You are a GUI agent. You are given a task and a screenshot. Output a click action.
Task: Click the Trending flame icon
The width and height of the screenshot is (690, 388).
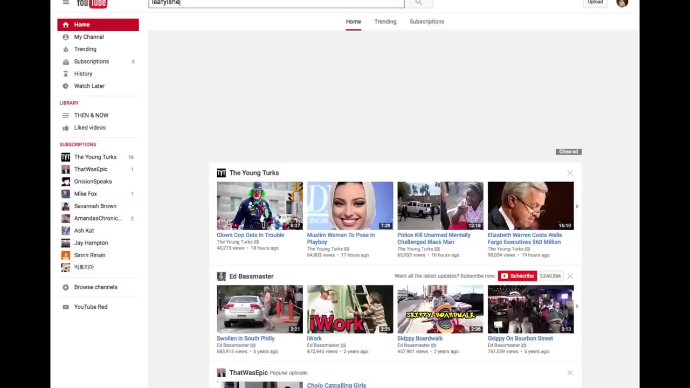66,49
